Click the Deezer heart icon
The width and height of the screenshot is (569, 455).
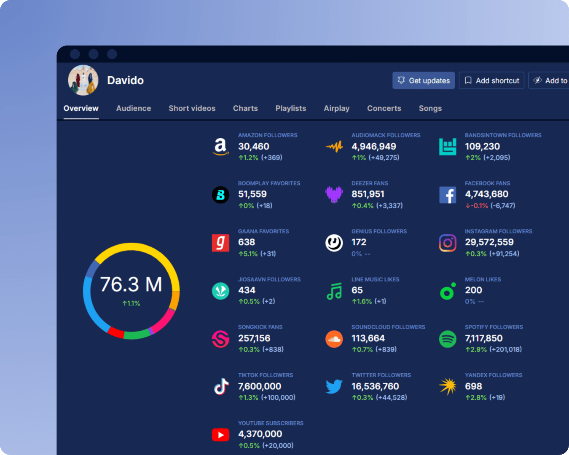pyautogui.click(x=334, y=195)
